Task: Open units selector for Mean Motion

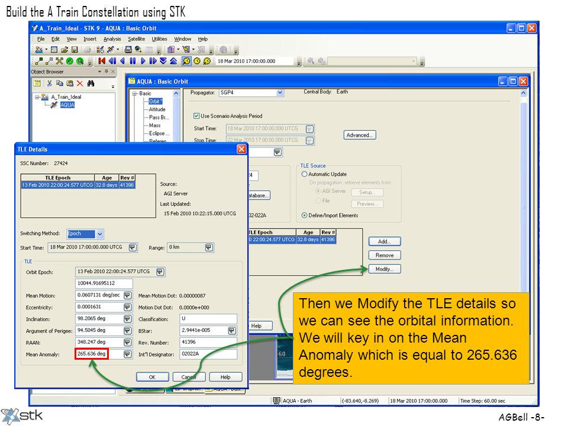Action: coord(128,295)
